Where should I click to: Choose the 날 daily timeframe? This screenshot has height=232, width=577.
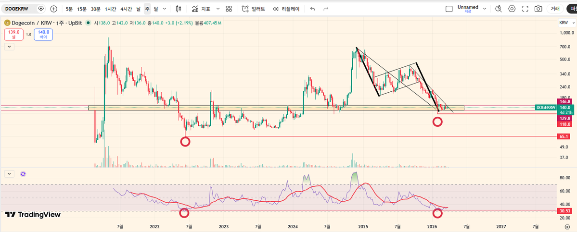139,9
